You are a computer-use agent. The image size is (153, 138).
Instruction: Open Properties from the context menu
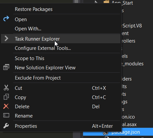click(x=60, y=126)
